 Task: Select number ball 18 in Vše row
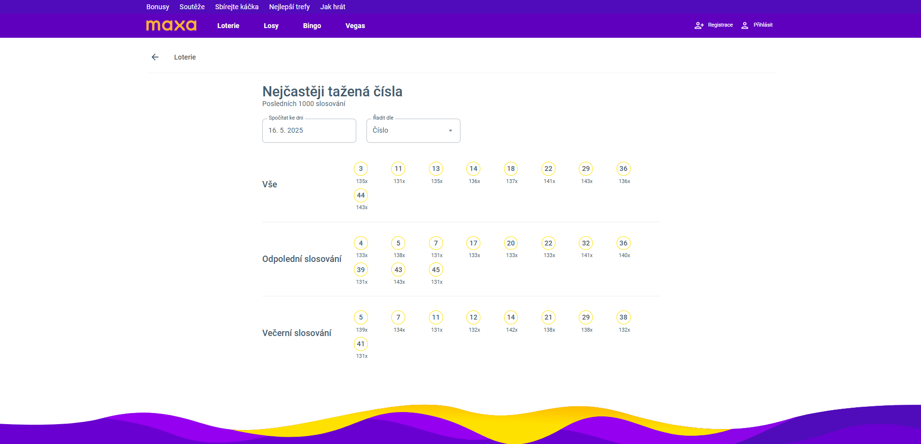511,168
